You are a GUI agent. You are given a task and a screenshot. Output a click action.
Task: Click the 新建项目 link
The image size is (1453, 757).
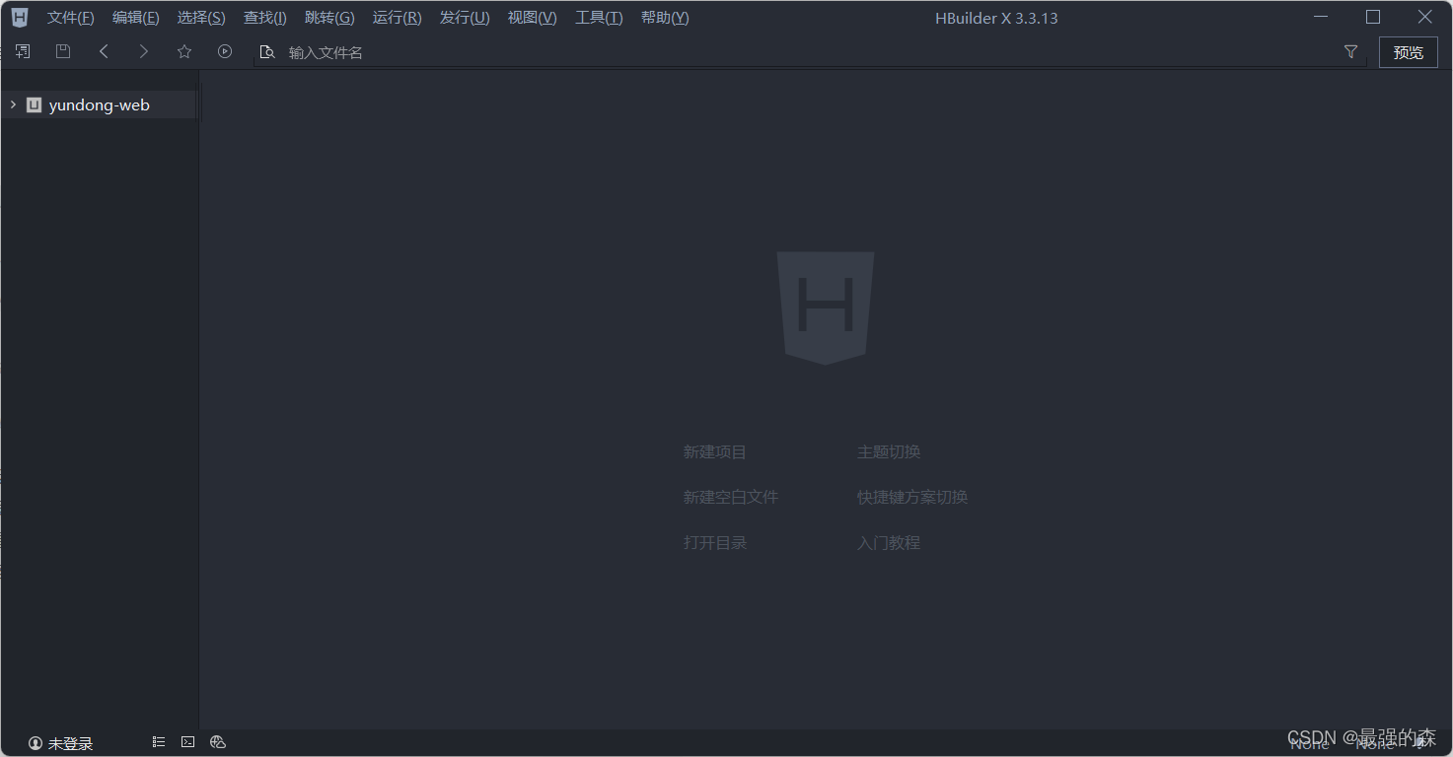pos(715,452)
